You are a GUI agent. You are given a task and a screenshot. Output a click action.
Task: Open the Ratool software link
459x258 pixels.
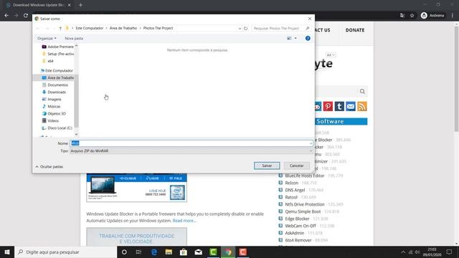(x=291, y=197)
